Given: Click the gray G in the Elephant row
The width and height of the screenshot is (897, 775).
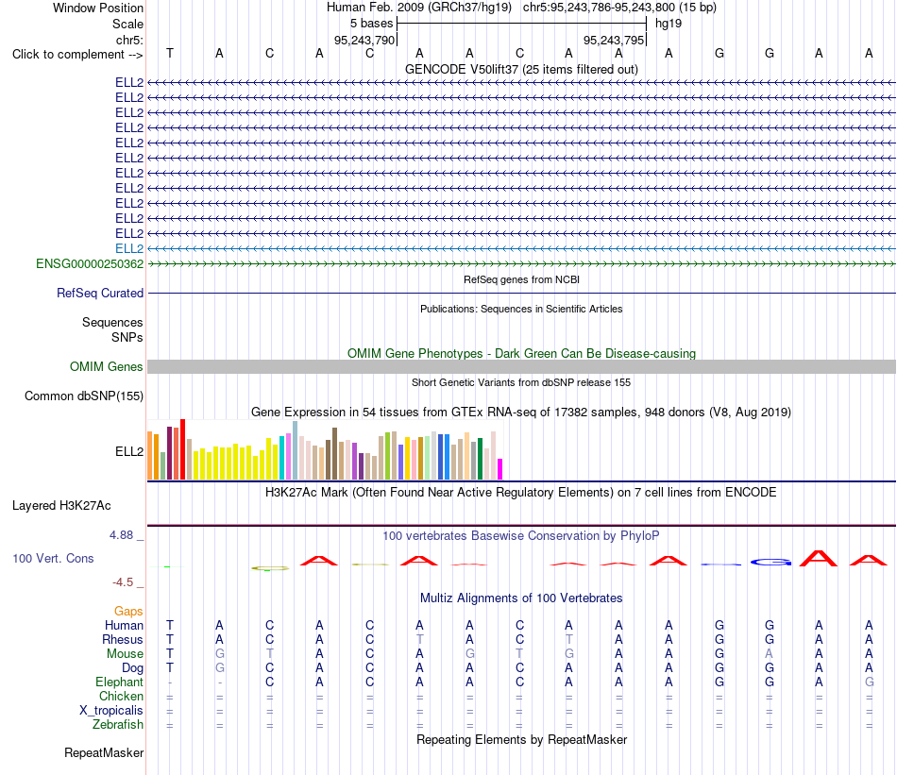Looking at the screenshot, I should tap(869, 682).
